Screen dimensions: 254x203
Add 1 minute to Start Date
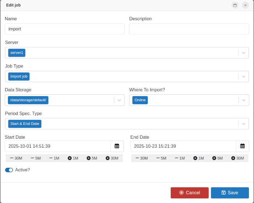[73, 158]
